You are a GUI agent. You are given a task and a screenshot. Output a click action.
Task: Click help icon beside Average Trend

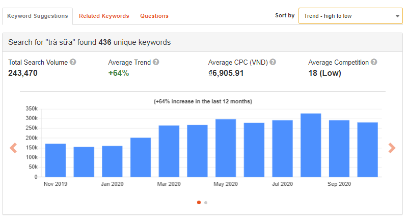(156, 62)
